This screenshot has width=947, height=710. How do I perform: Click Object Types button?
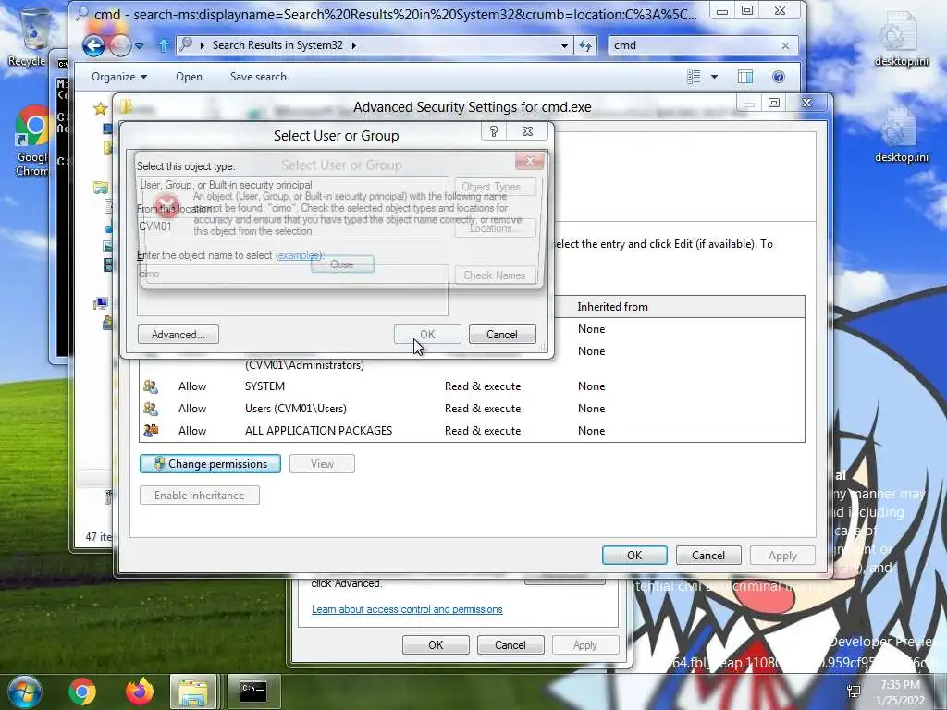[496, 187]
